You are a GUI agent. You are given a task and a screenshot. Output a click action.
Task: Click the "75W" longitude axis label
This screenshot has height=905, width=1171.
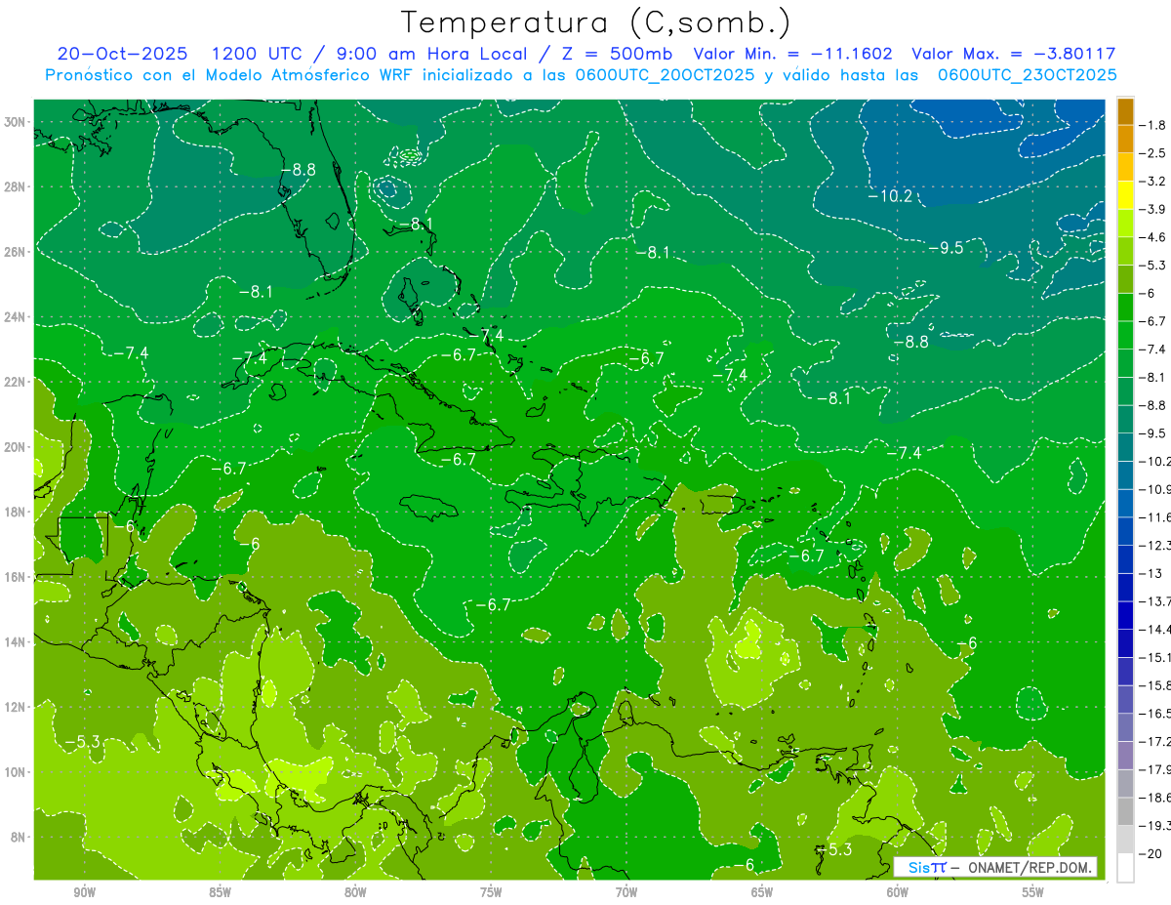491,891
